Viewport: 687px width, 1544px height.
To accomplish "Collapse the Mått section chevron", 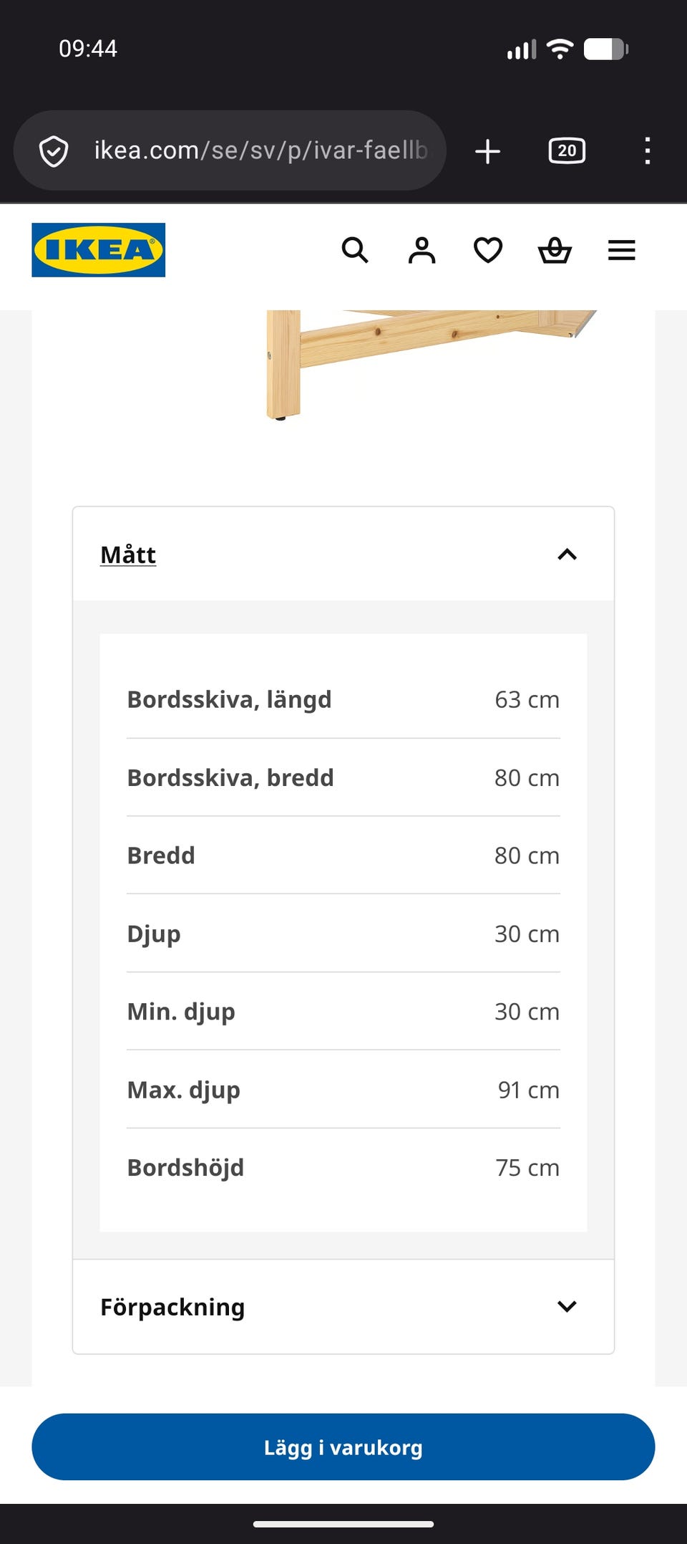I will [x=567, y=555].
